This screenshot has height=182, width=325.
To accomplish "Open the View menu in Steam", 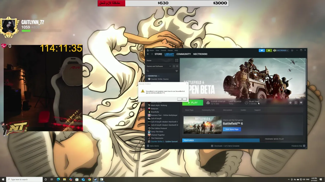I will [157, 50].
